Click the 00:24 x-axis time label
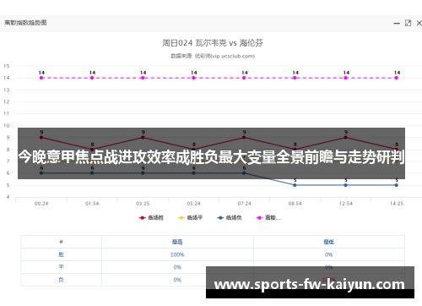The width and height of the screenshot is (422, 306). click(41, 204)
